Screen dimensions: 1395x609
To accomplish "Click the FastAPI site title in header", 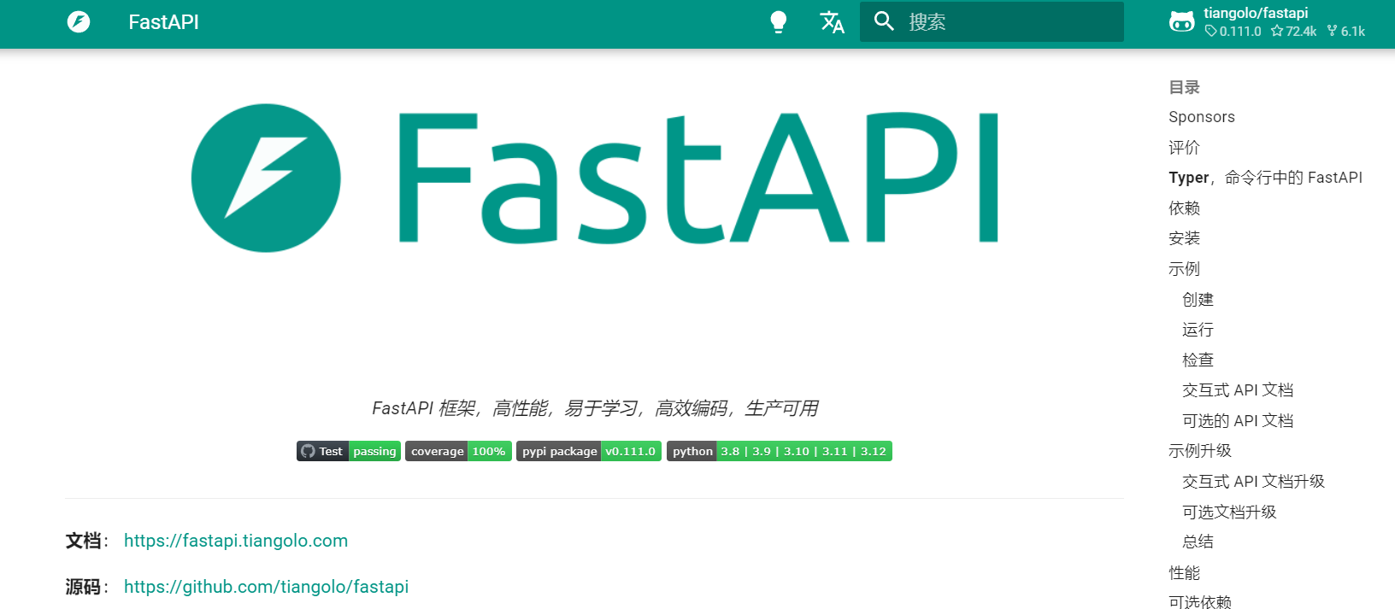I will pos(163,22).
